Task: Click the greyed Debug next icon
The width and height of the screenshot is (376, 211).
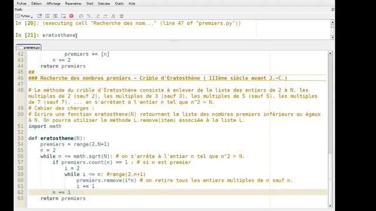Action: click(x=89, y=16)
